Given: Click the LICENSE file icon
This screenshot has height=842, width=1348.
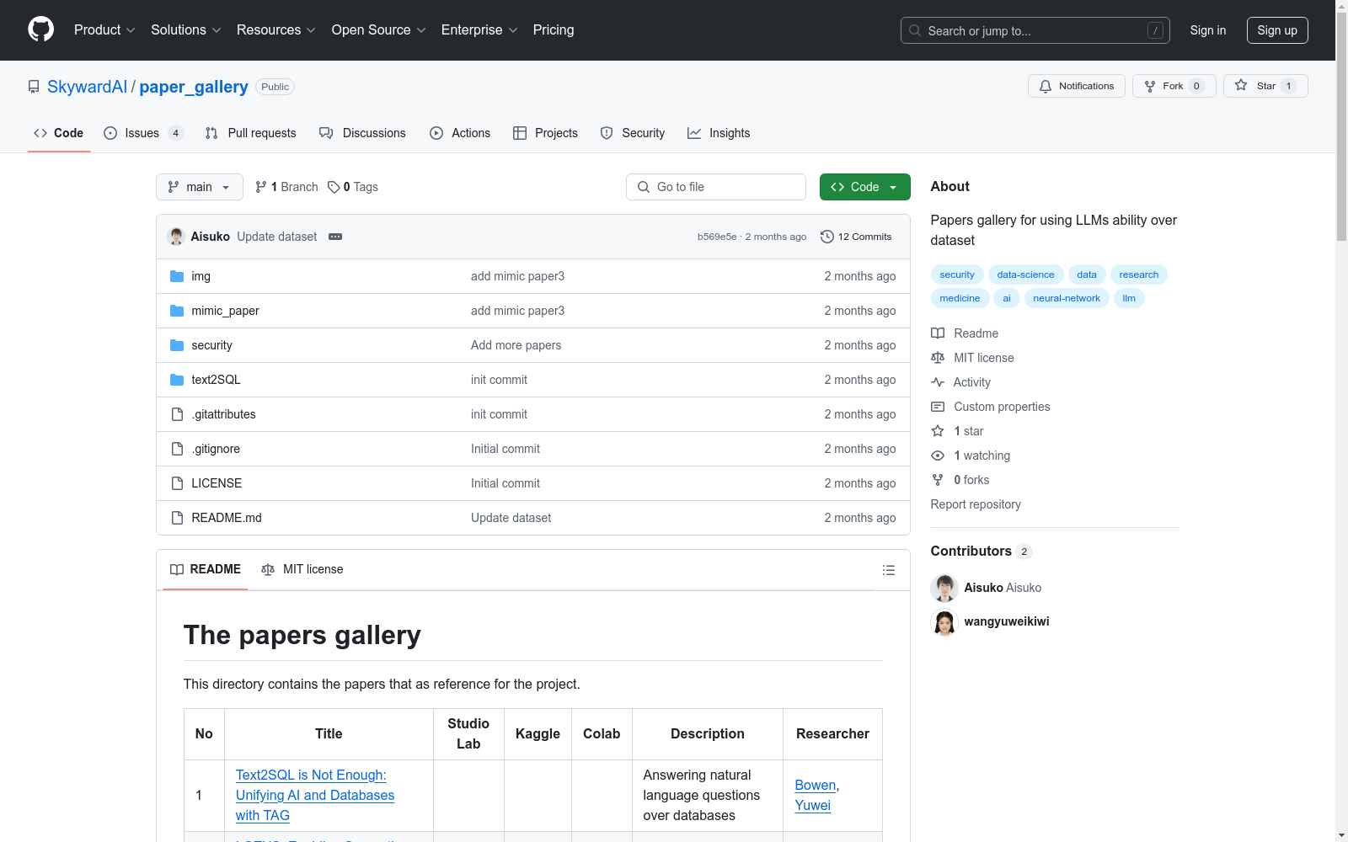Looking at the screenshot, I should (x=177, y=483).
